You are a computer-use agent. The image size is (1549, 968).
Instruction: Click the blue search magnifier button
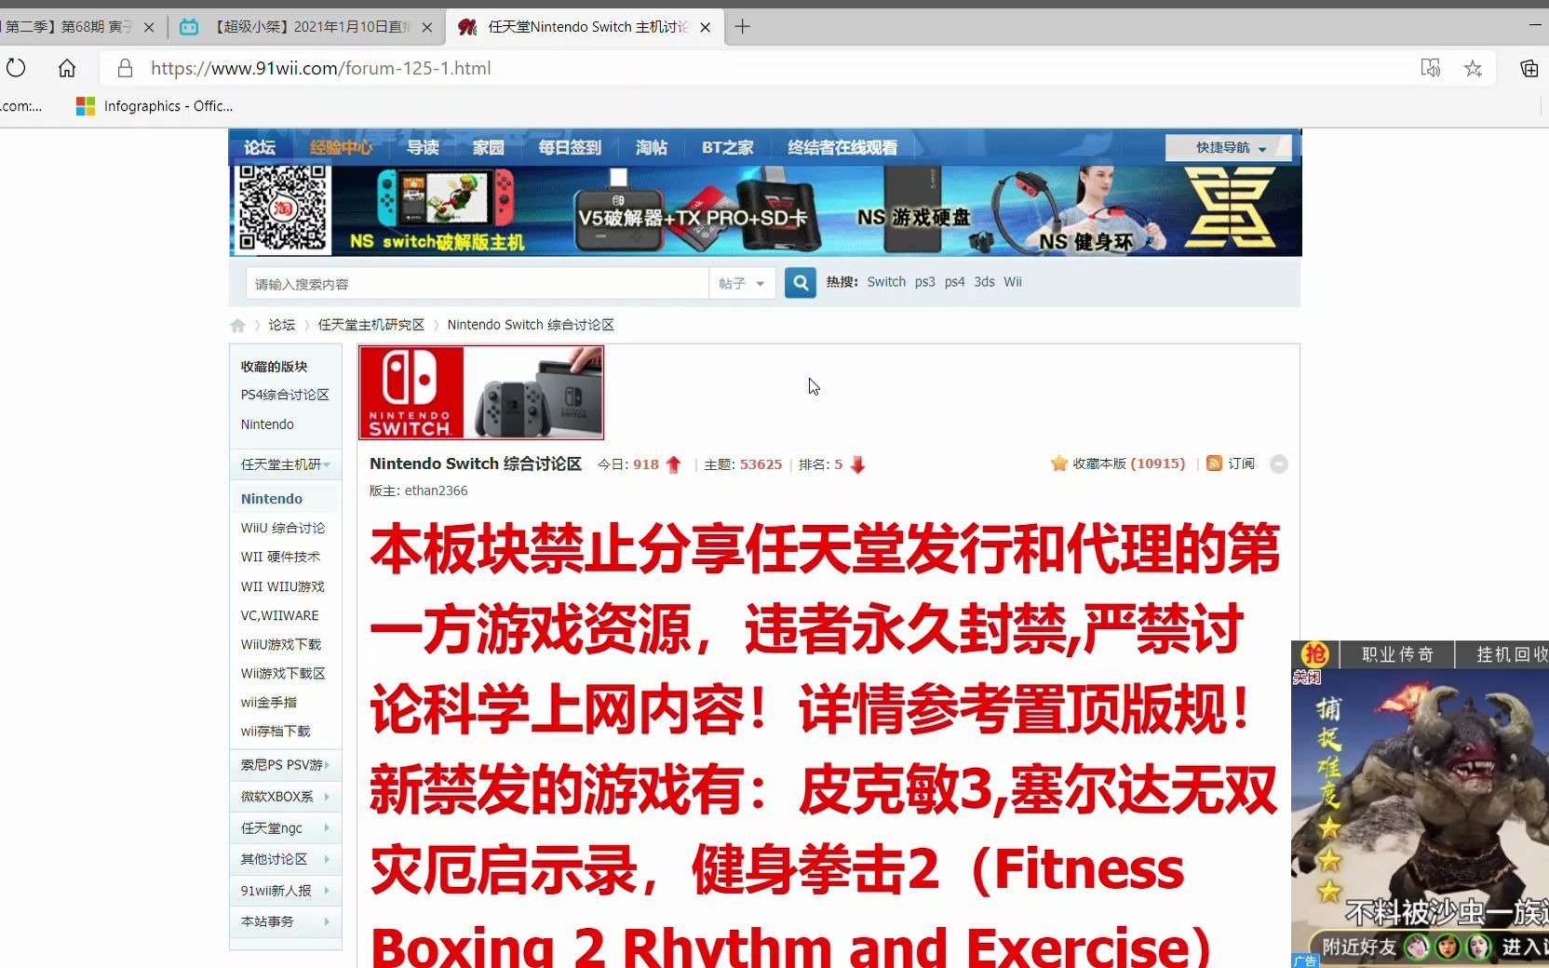click(800, 283)
